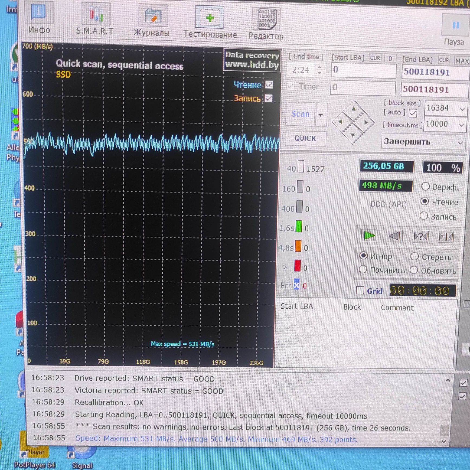Viewport: 470px width, 470px height.
Task: Click the log scroll up arrow
Action: [448, 380]
